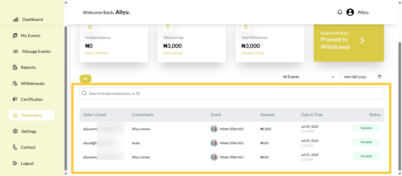
Task: Open the Withdrawals menu item
Action: [x=33, y=83]
